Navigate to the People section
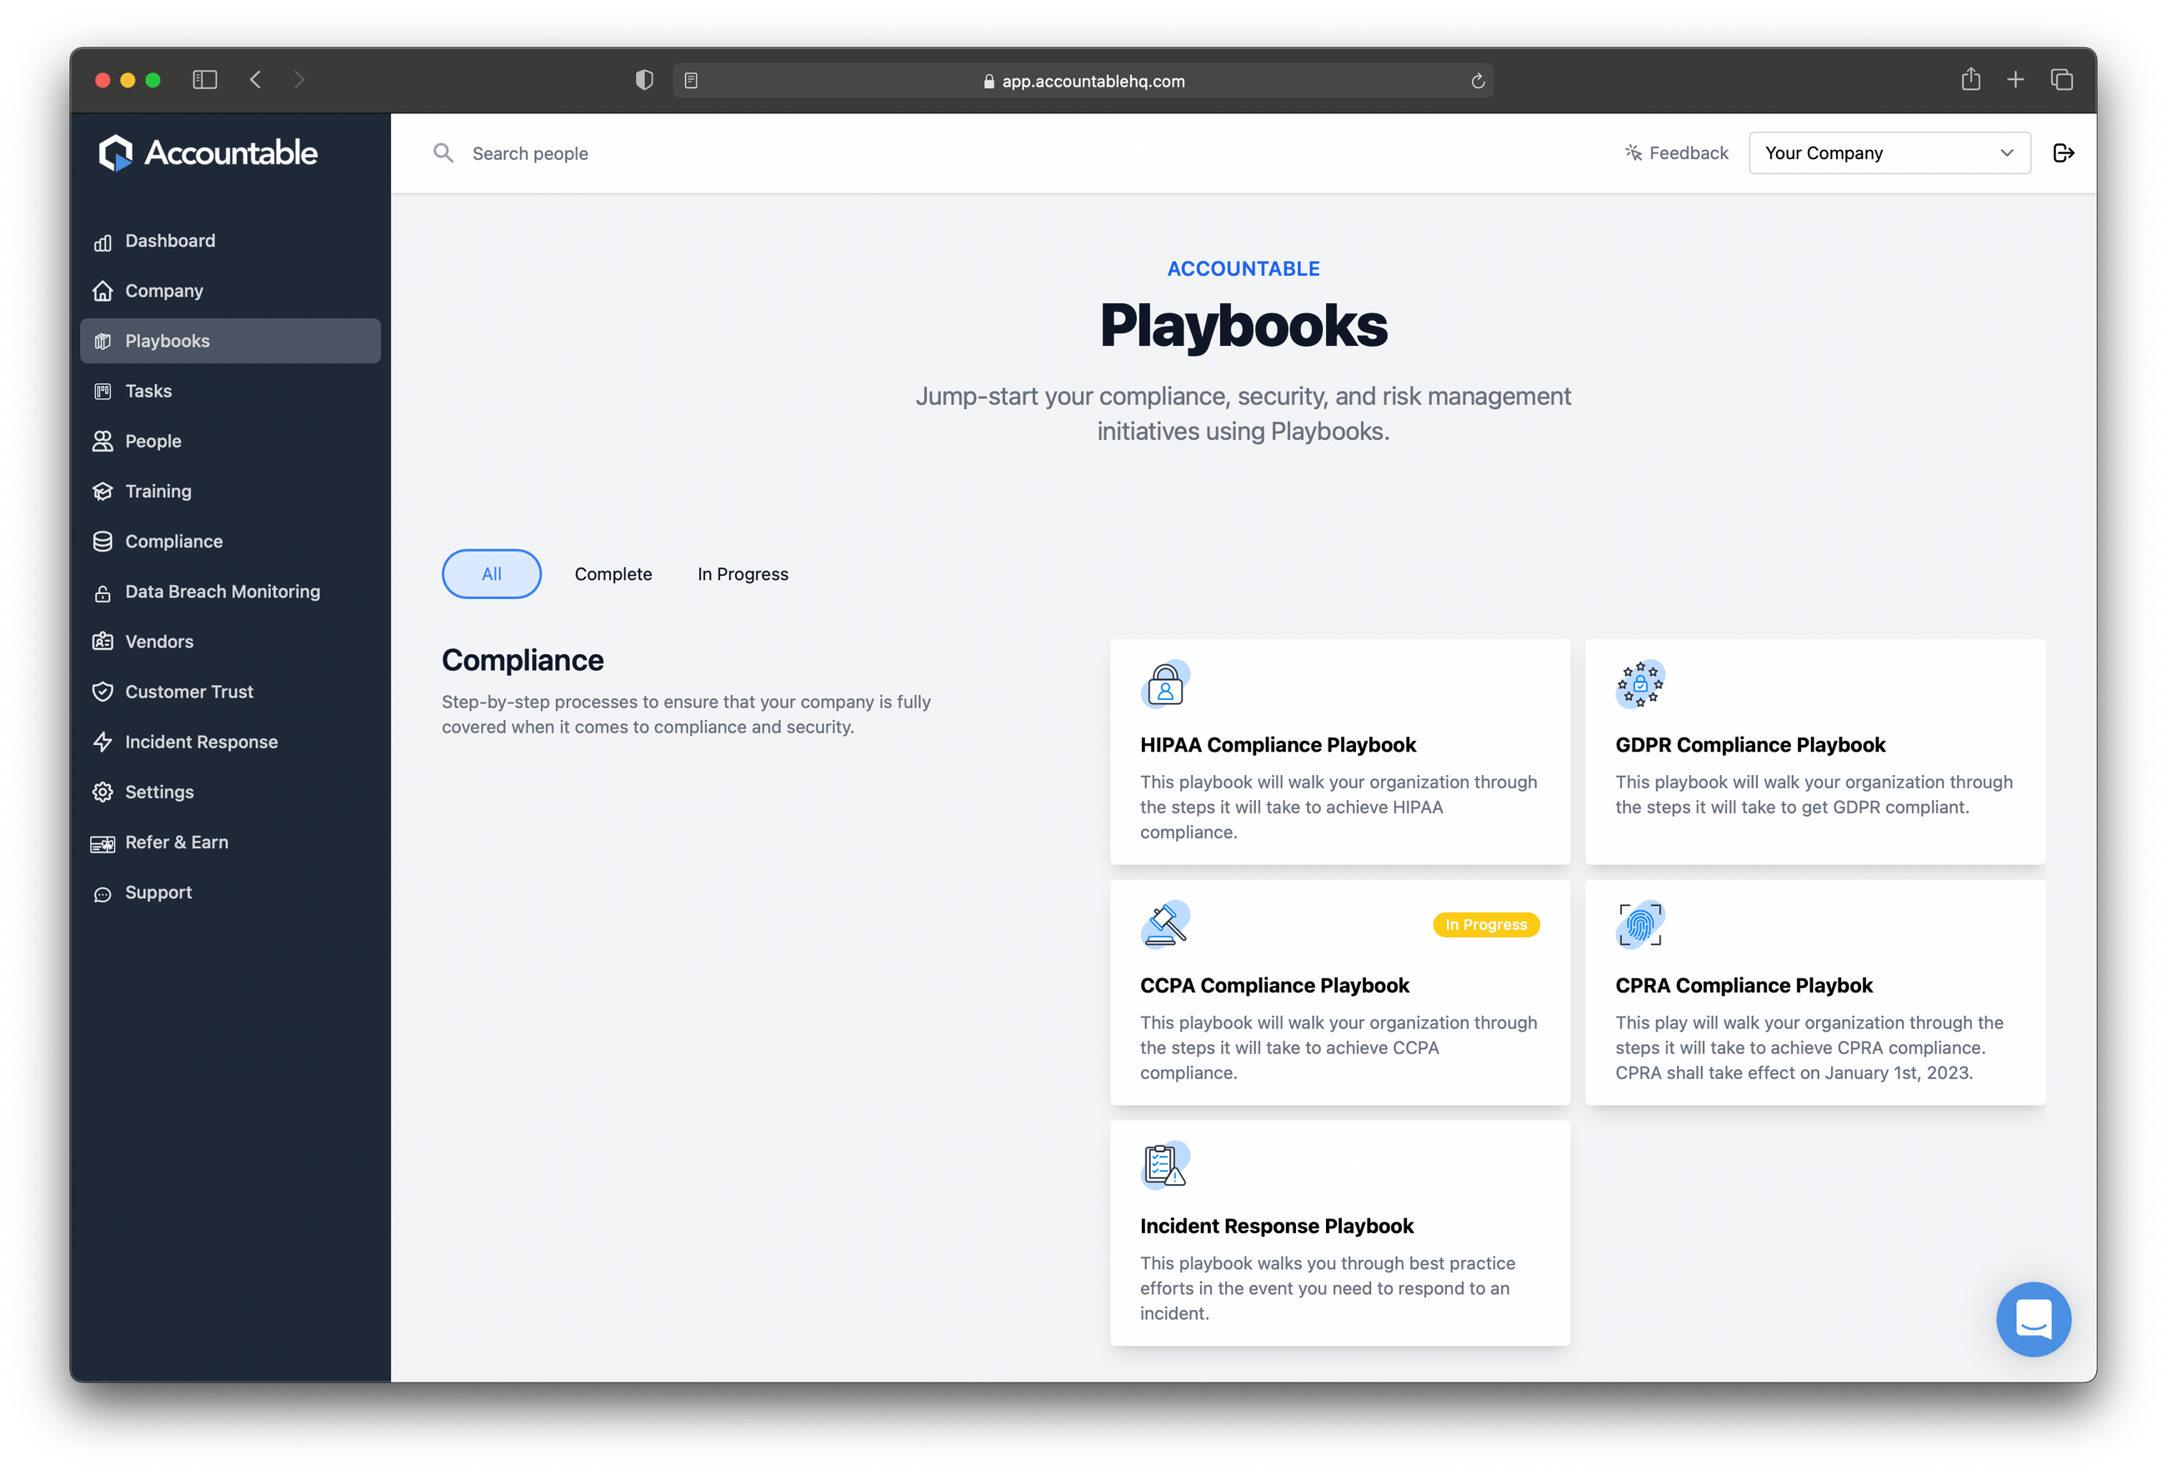The height and width of the screenshot is (1475, 2167). coord(229,441)
